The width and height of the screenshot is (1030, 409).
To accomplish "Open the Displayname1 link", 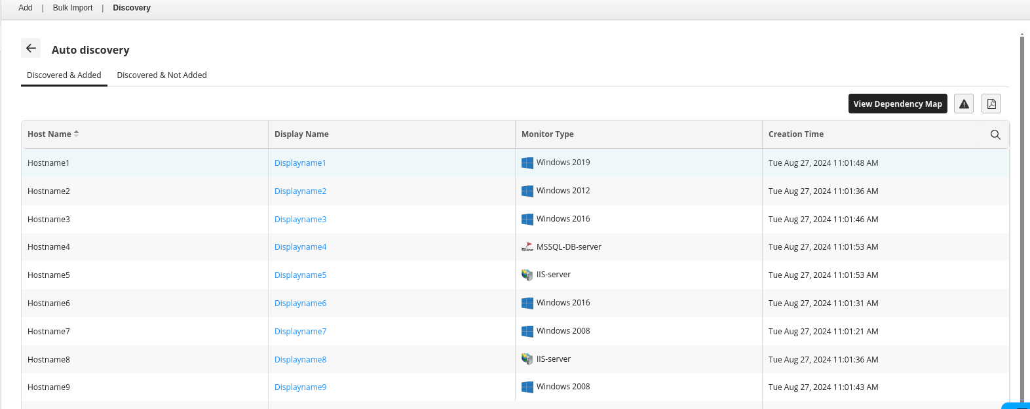I will click(x=300, y=163).
